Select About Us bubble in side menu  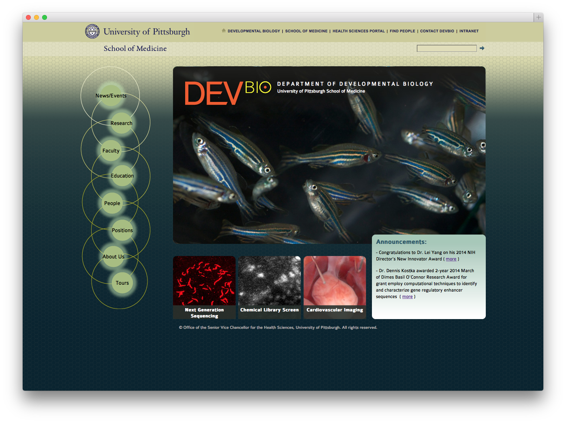point(113,257)
